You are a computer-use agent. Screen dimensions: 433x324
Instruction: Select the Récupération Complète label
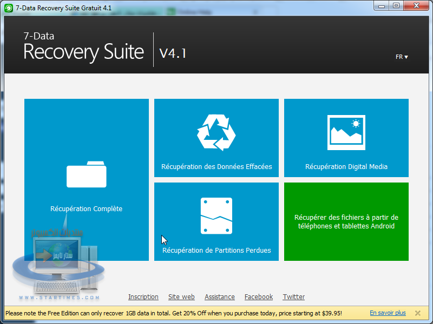point(86,209)
